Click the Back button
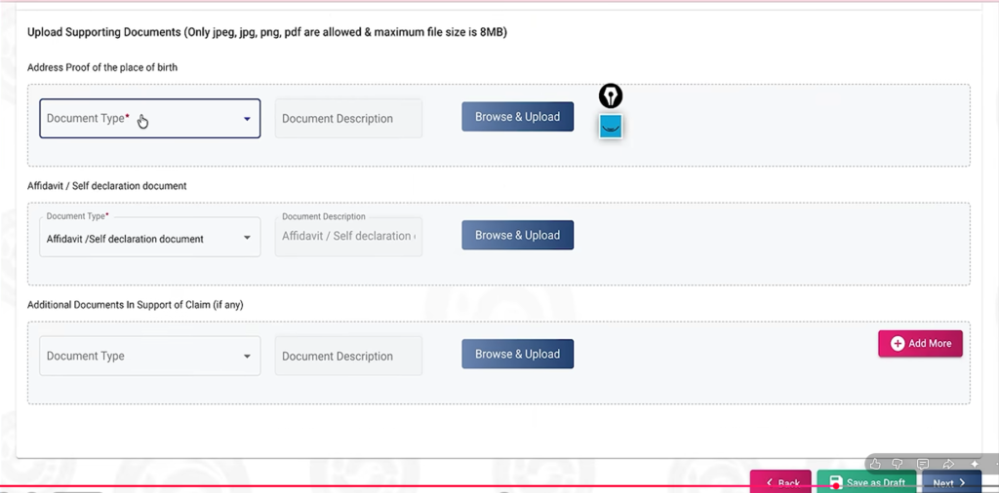The image size is (999, 493). tap(780, 482)
